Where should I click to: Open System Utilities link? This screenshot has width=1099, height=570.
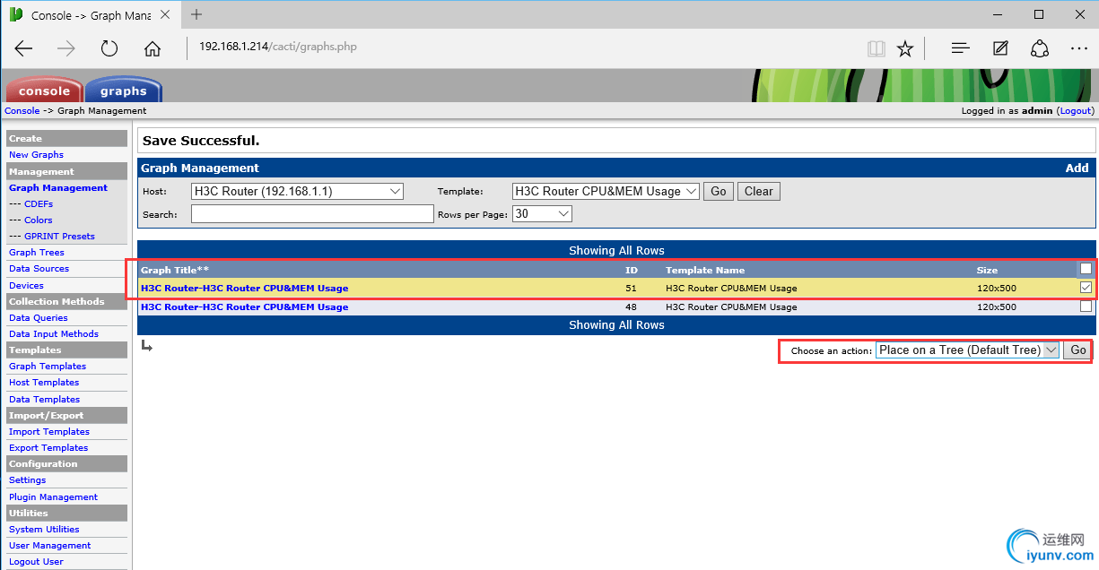[x=44, y=530]
